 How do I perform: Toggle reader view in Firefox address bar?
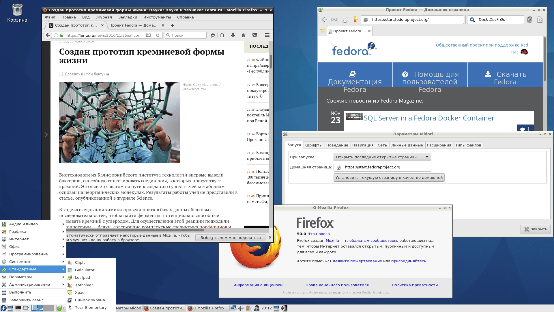(x=148, y=35)
